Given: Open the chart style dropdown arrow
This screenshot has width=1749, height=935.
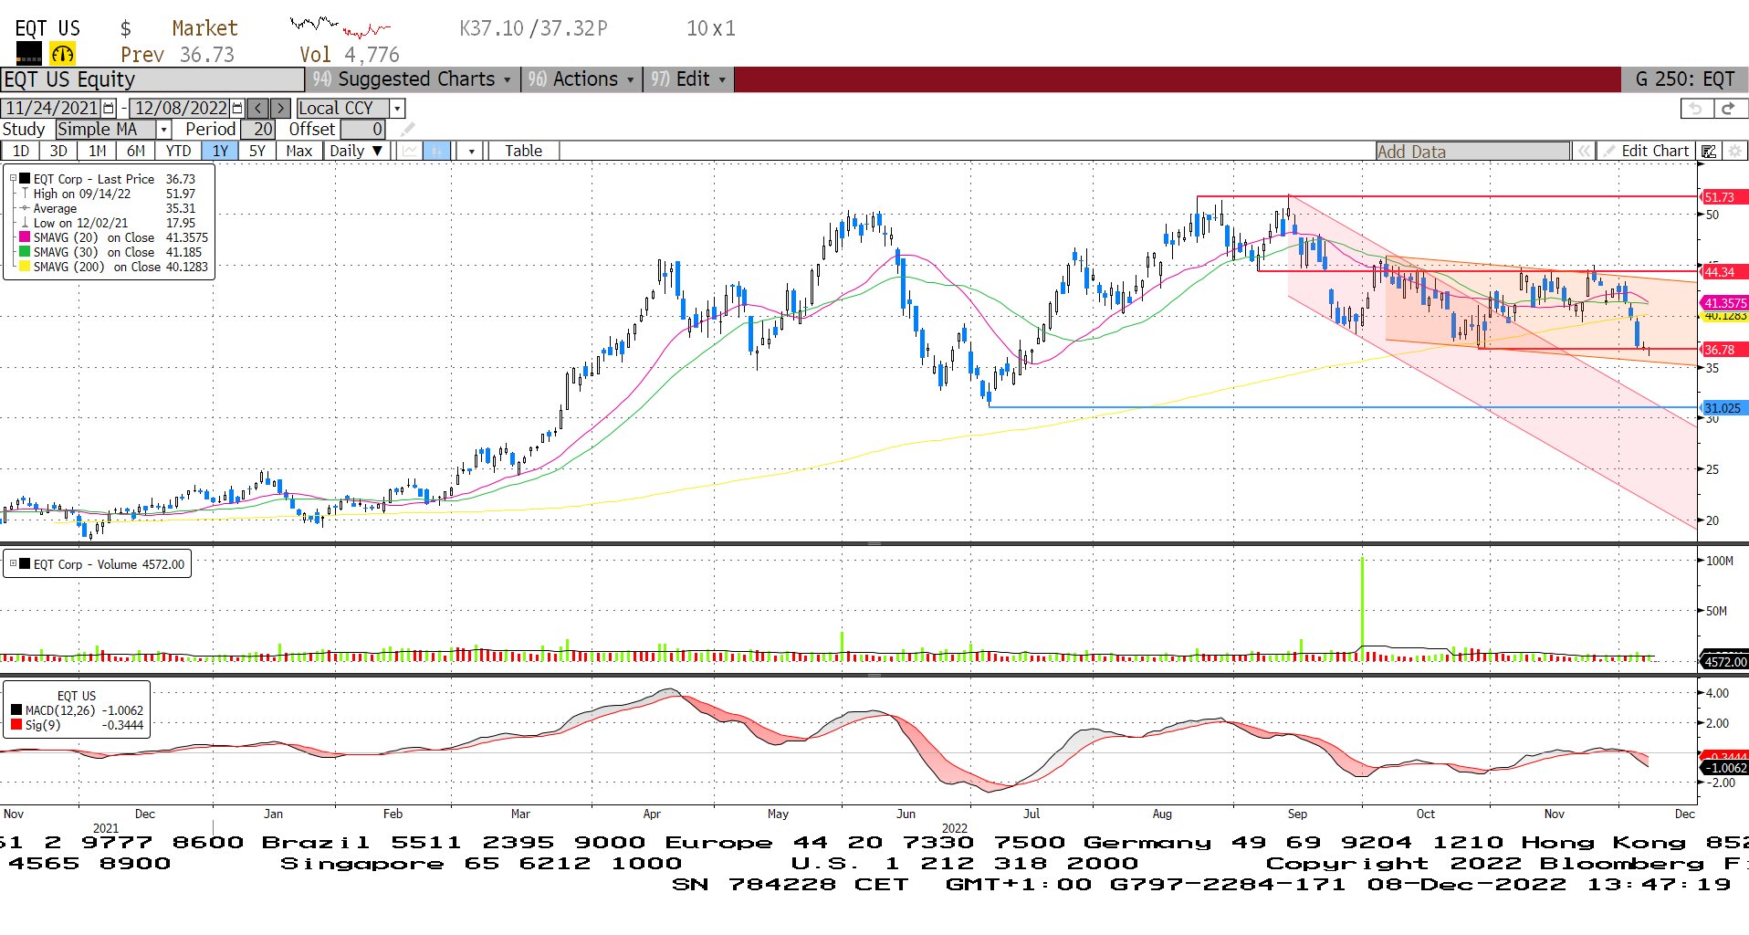Looking at the screenshot, I should pyautogui.click(x=471, y=151).
